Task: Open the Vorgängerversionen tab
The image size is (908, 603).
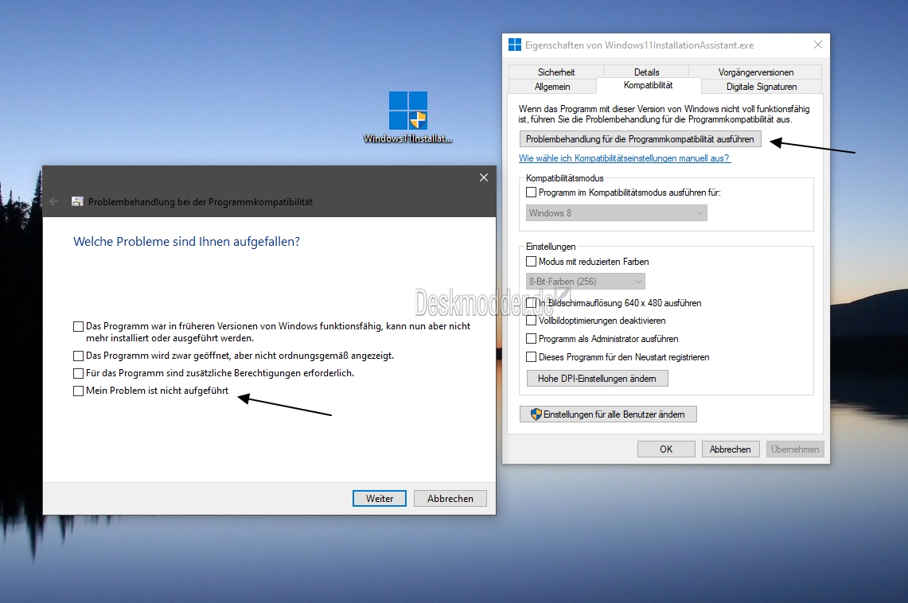Action: 756,72
